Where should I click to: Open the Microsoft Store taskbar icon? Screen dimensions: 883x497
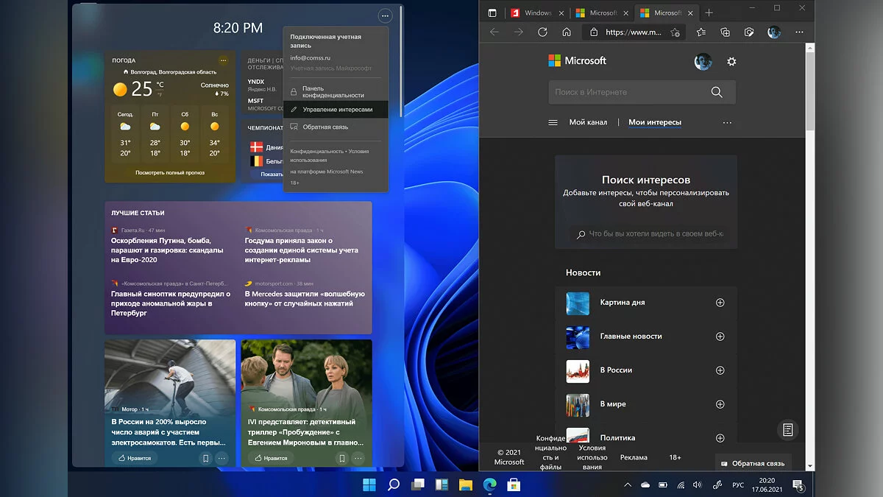514,484
